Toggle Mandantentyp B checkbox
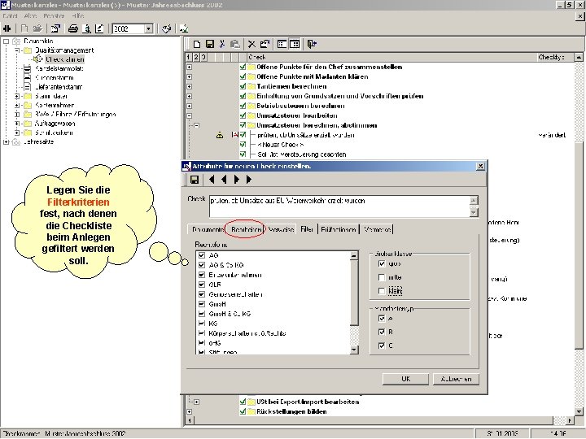 (x=382, y=332)
